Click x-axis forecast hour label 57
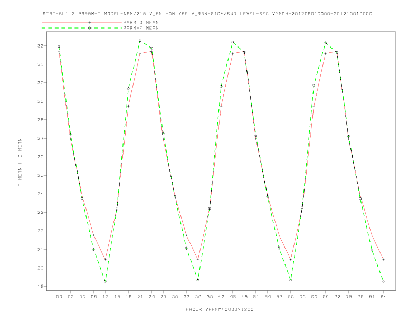Screen dimensions: 418x323 [x=279, y=297]
